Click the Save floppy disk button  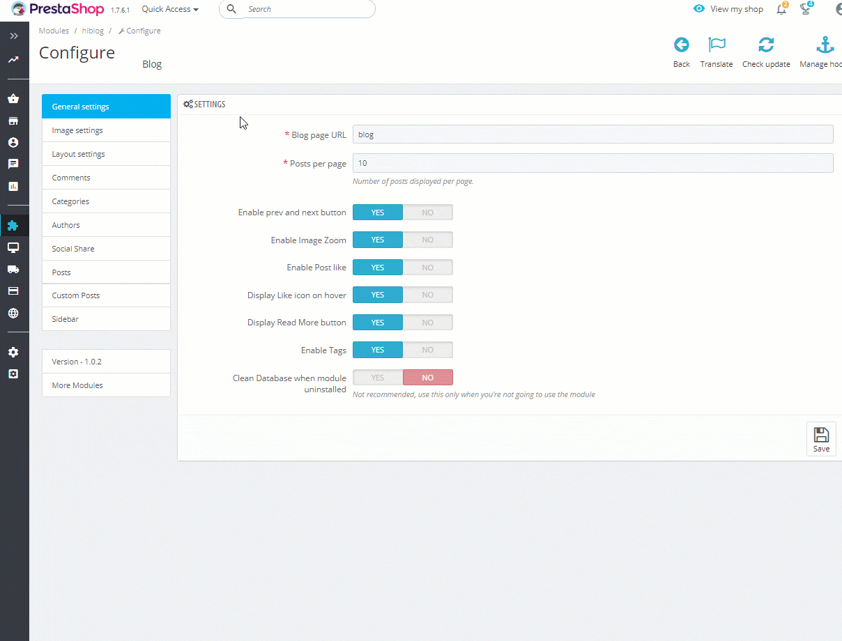pos(821,439)
